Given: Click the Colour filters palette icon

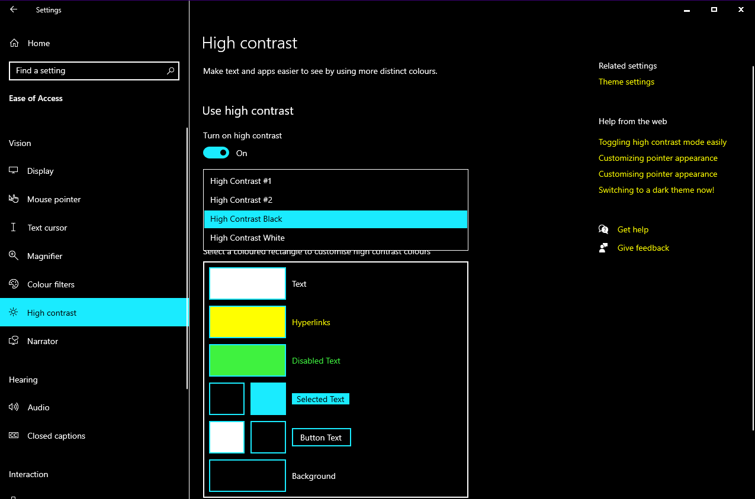Looking at the screenshot, I should click(x=14, y=284).
